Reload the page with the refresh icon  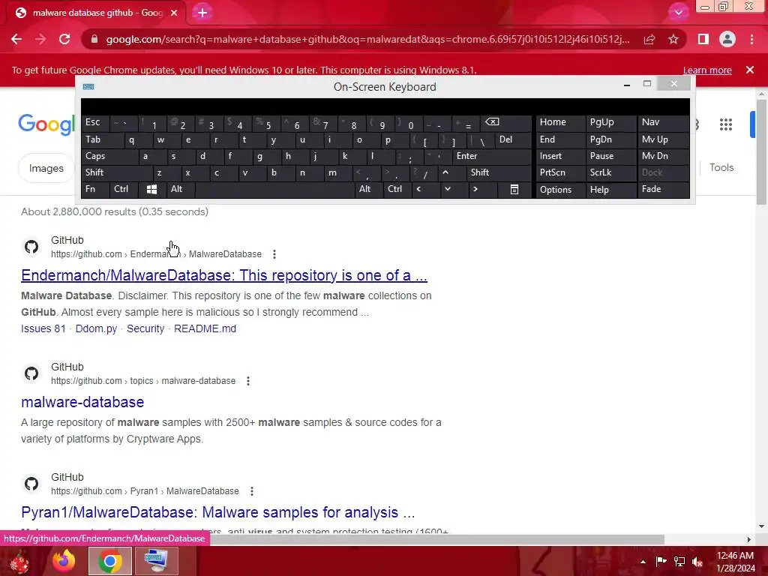pyautogui.click(x=64, y=39)
